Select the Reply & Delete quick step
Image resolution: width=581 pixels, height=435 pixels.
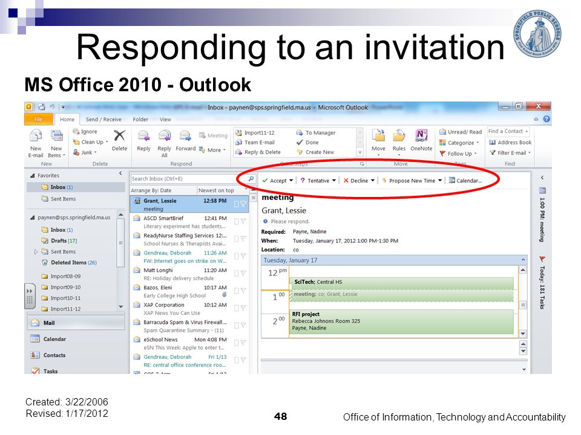click(258, 152)
